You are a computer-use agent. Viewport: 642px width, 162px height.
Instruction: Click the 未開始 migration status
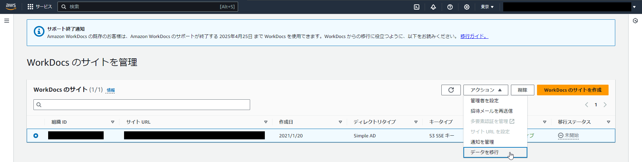click(x=568, y=135)
